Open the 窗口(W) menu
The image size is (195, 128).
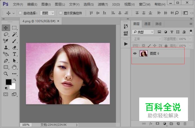[x=145, y=4]
